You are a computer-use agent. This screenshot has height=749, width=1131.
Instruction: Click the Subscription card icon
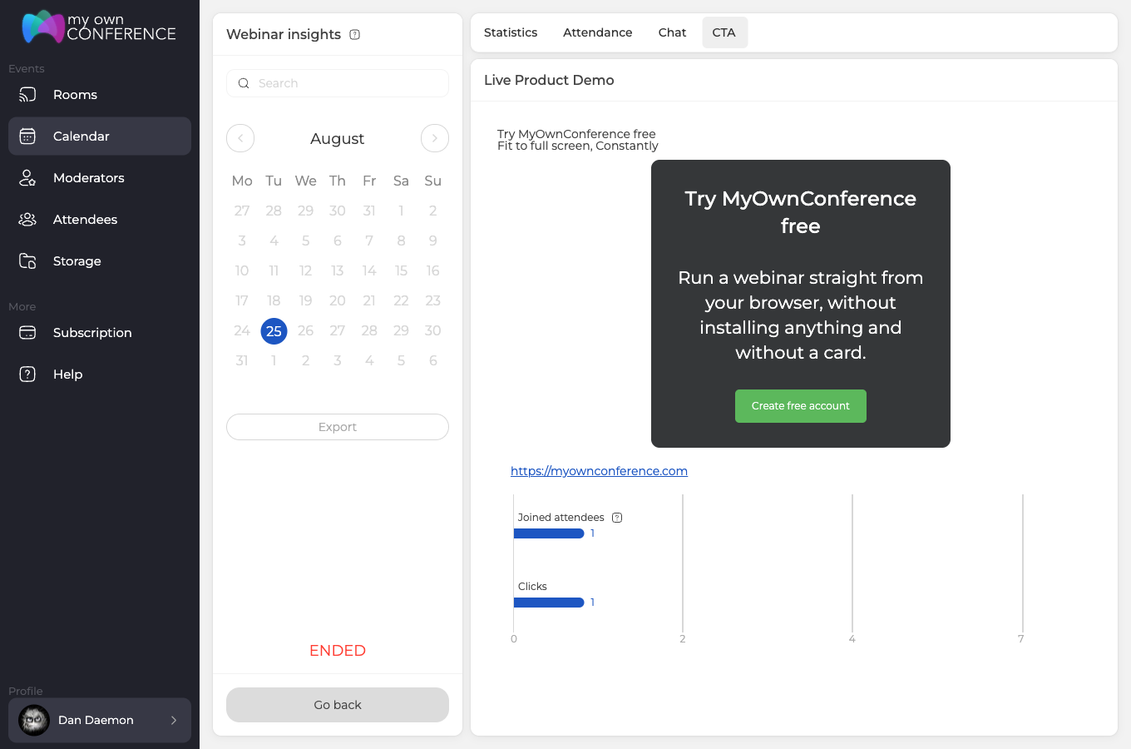click(27, 333)
